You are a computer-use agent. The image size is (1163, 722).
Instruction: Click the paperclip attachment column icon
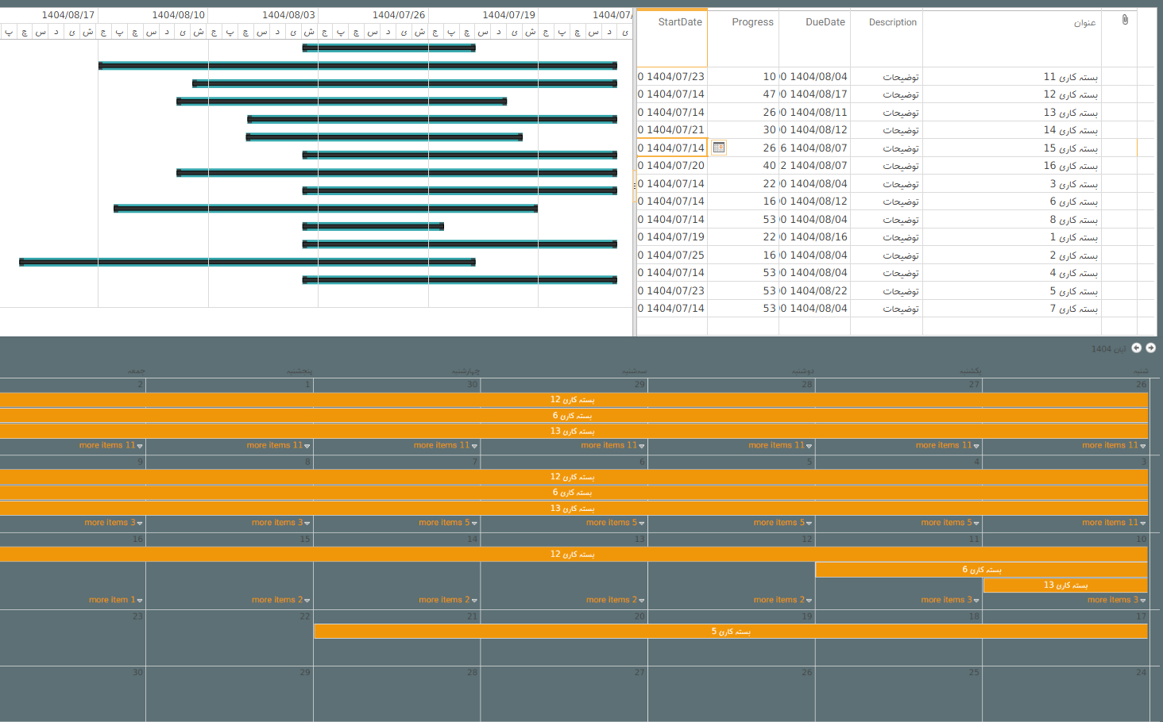[1125, 20]
